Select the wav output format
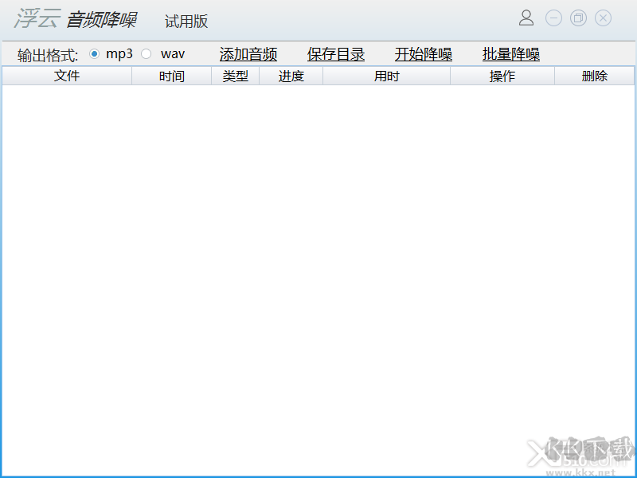 [x=146, y=54]
